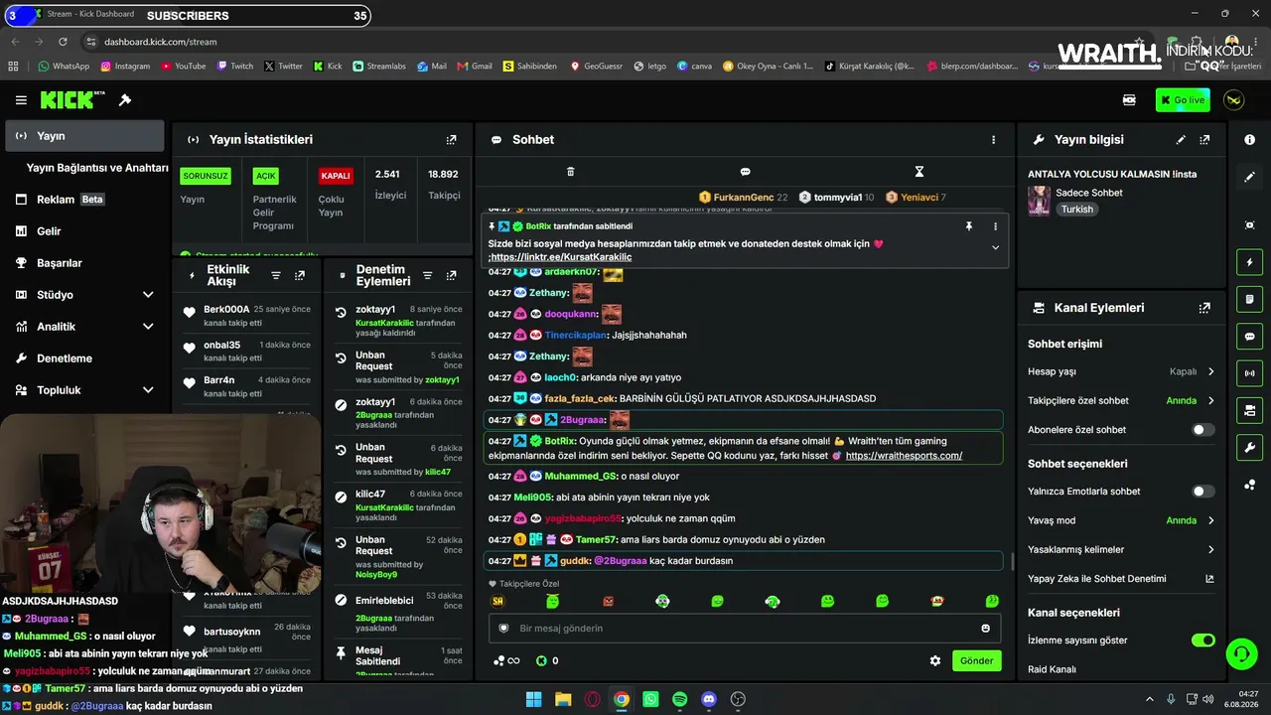This screenshot has width=1271, height=715.
Task: Open Yayın Bağlantısı ve Anahtarı page
Action: [x=97, y=168]
